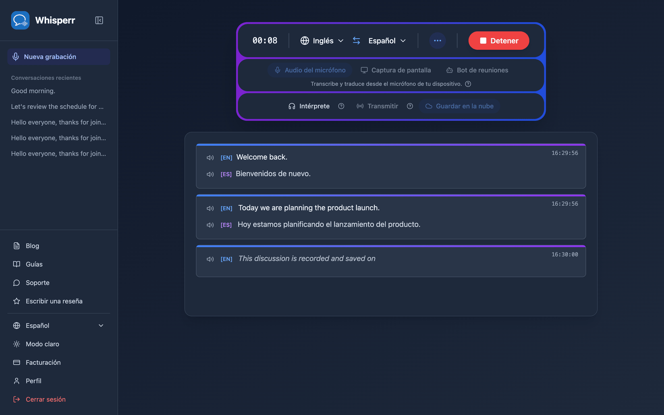Toggle Guardar en la nube
Image resolution: width=664 pixels, height=415 pixels.
coord(459,106)
